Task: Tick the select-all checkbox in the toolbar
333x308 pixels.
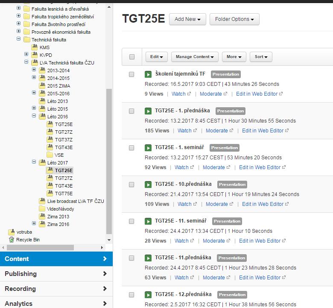Action: click(x=132, y=57)
